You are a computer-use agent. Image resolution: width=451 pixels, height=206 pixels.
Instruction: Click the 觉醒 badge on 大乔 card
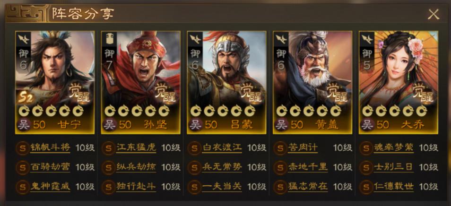423,93
